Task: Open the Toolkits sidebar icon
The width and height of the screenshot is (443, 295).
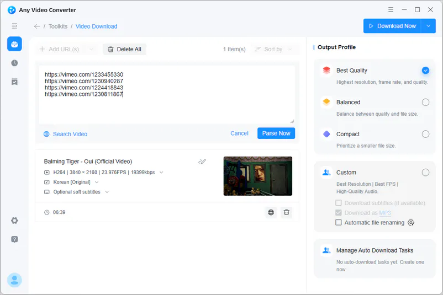Action: point(14,44)
